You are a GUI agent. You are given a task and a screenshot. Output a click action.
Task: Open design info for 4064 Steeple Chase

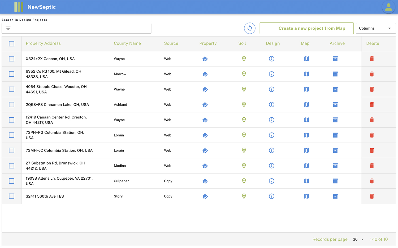point(271,89)
